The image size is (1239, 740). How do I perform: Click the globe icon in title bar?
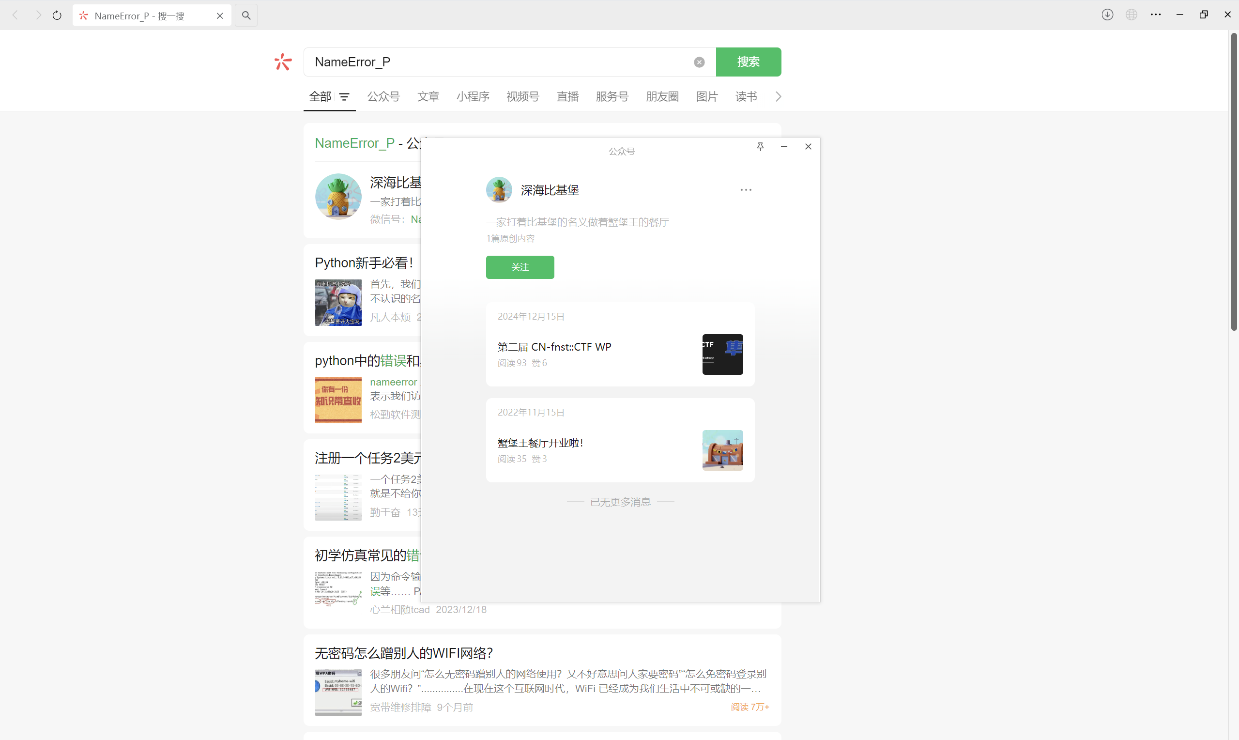tap(1132, 15)
